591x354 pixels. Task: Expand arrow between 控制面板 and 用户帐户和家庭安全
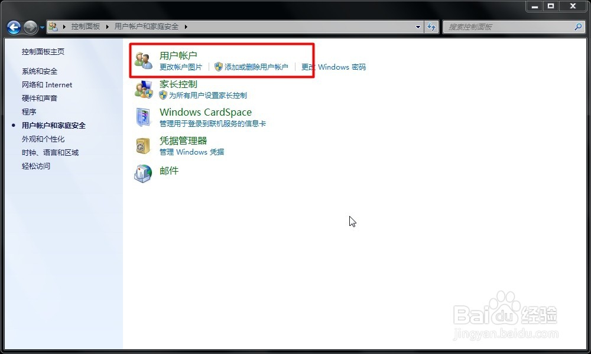point(108,27)
